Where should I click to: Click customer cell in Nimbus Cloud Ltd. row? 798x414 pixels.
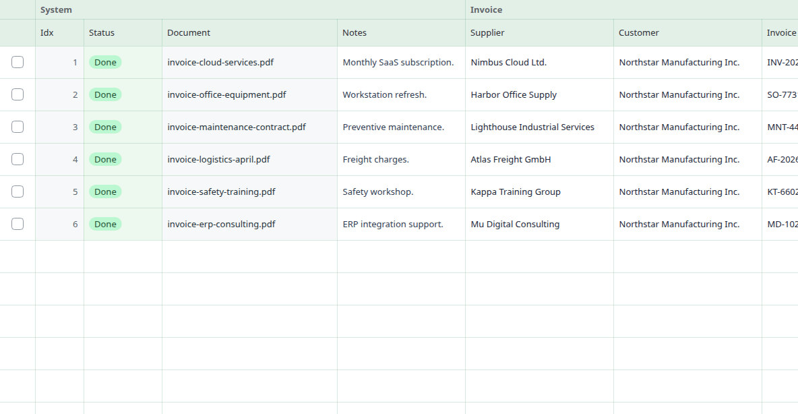click(687, 62)
